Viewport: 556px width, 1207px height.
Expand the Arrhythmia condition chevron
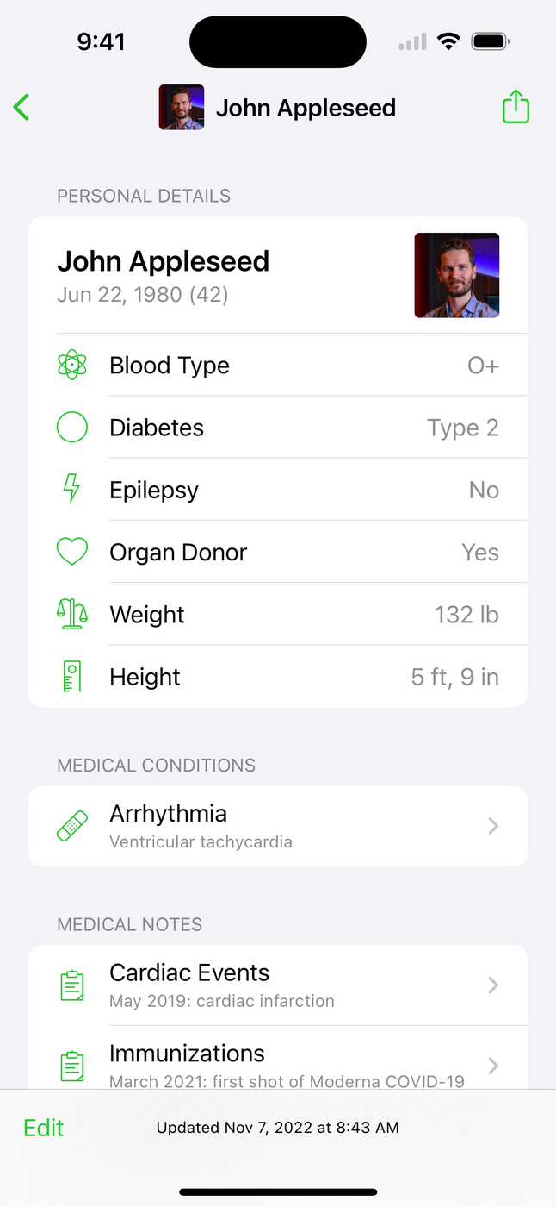pos(493,826)
